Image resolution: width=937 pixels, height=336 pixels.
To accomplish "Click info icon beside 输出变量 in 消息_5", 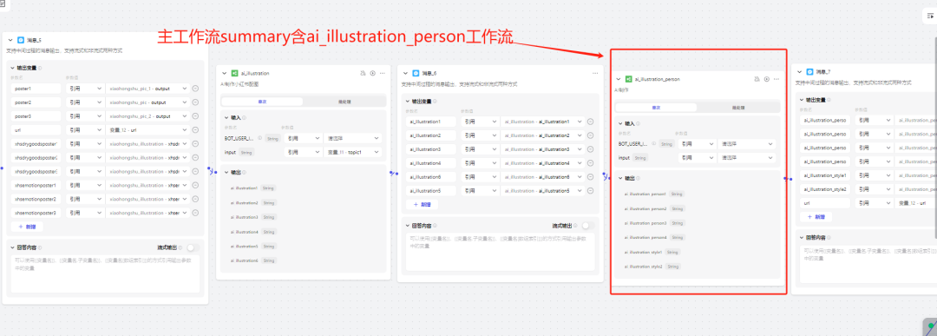I will [x=40, y=68].
